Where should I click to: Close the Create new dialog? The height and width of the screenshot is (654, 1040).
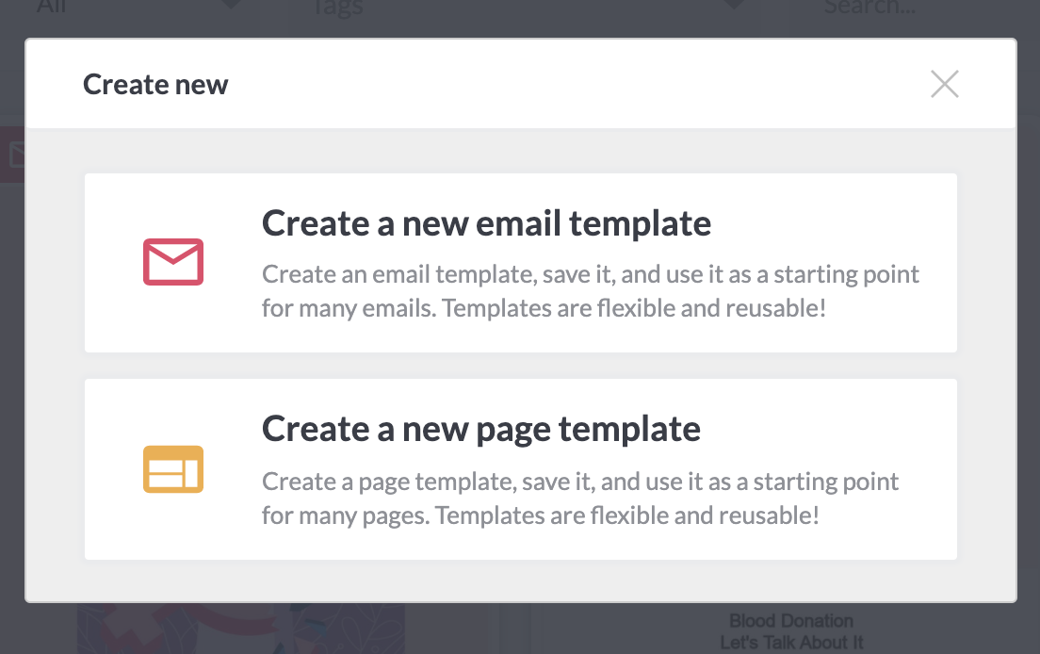(945, 84)
